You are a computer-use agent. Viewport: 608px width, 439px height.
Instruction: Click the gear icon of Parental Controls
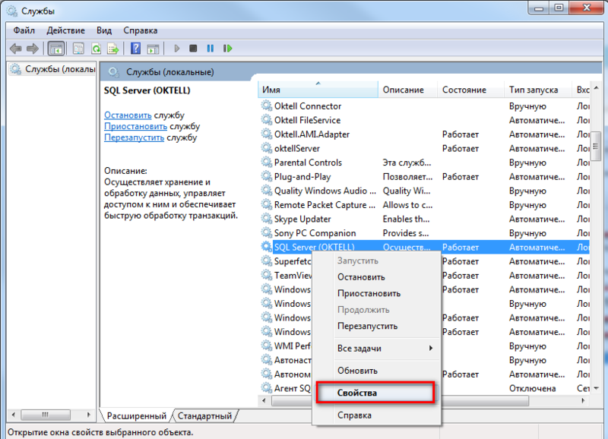[x=267, y=162]
